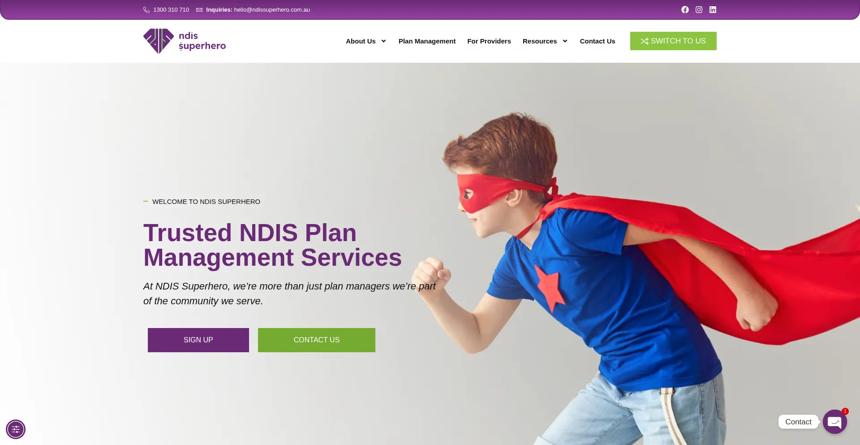The image size is (860, 445).
Task: Click the phone icon beside 1300 310 710
Action: (x=146, y=10)
